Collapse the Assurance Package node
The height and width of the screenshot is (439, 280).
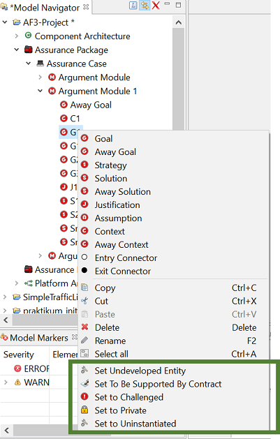(17, 50)
